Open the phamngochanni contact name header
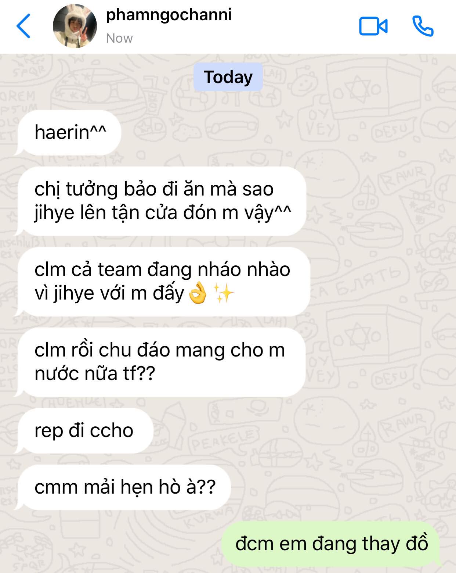The image size is (456, 573). click(169, 15)
